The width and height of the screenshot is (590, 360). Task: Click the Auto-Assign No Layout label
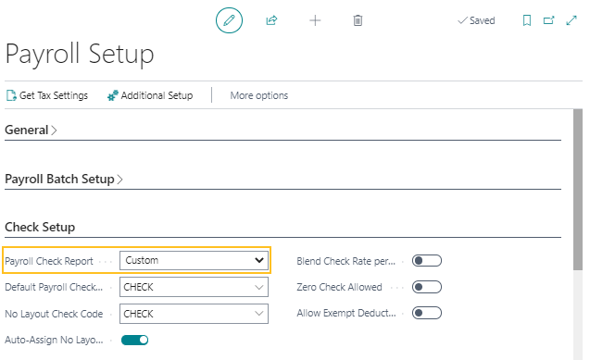(54, 340)
